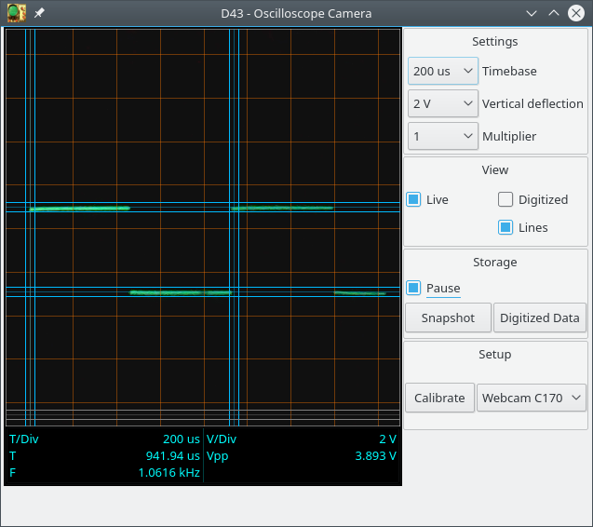Click the Storage group heading
The height and width of the screenshot is (527, 593).
[x=494, y=263]
